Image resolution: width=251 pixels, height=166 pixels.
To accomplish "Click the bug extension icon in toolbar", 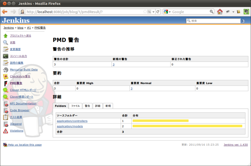I will (228, 12).
